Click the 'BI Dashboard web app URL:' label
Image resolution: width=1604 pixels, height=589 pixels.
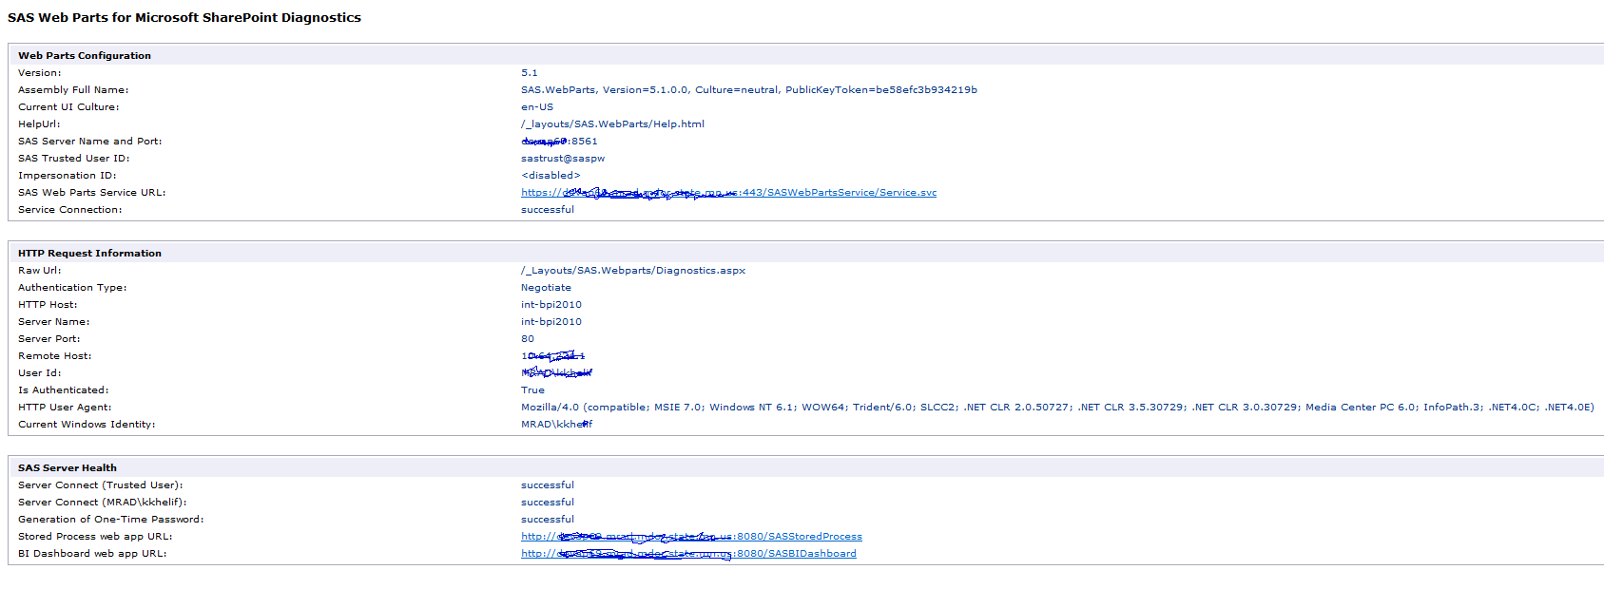pyautogui.click(x=92, y=554)
